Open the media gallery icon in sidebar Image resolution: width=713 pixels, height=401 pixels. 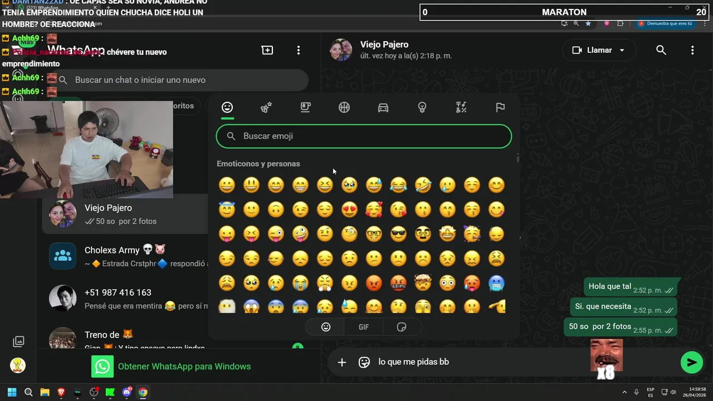click(18, 341)
